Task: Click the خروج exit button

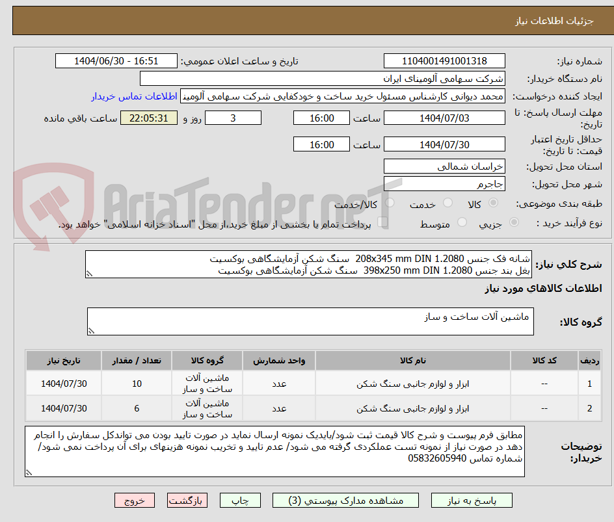Action: [x=135, y=500]
